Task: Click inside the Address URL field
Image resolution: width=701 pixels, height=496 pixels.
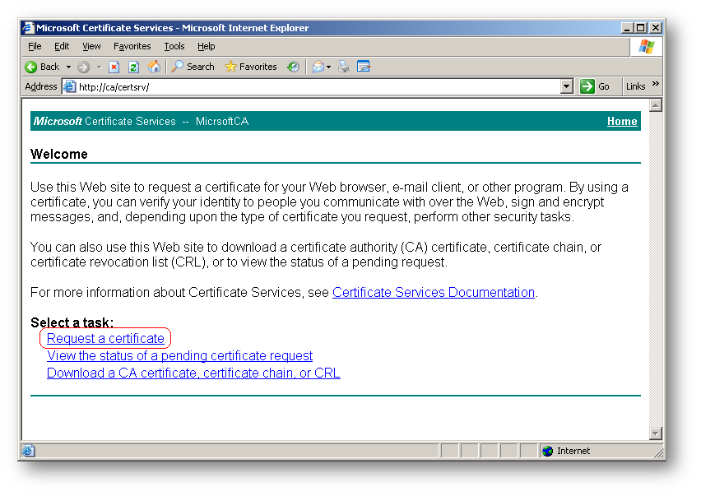Action: tap(313, 86)
